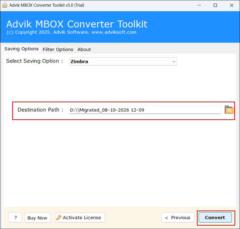The image size is (240, 229).
Task: Click the 'Destination Path :' label
Action: pos(40,110)
